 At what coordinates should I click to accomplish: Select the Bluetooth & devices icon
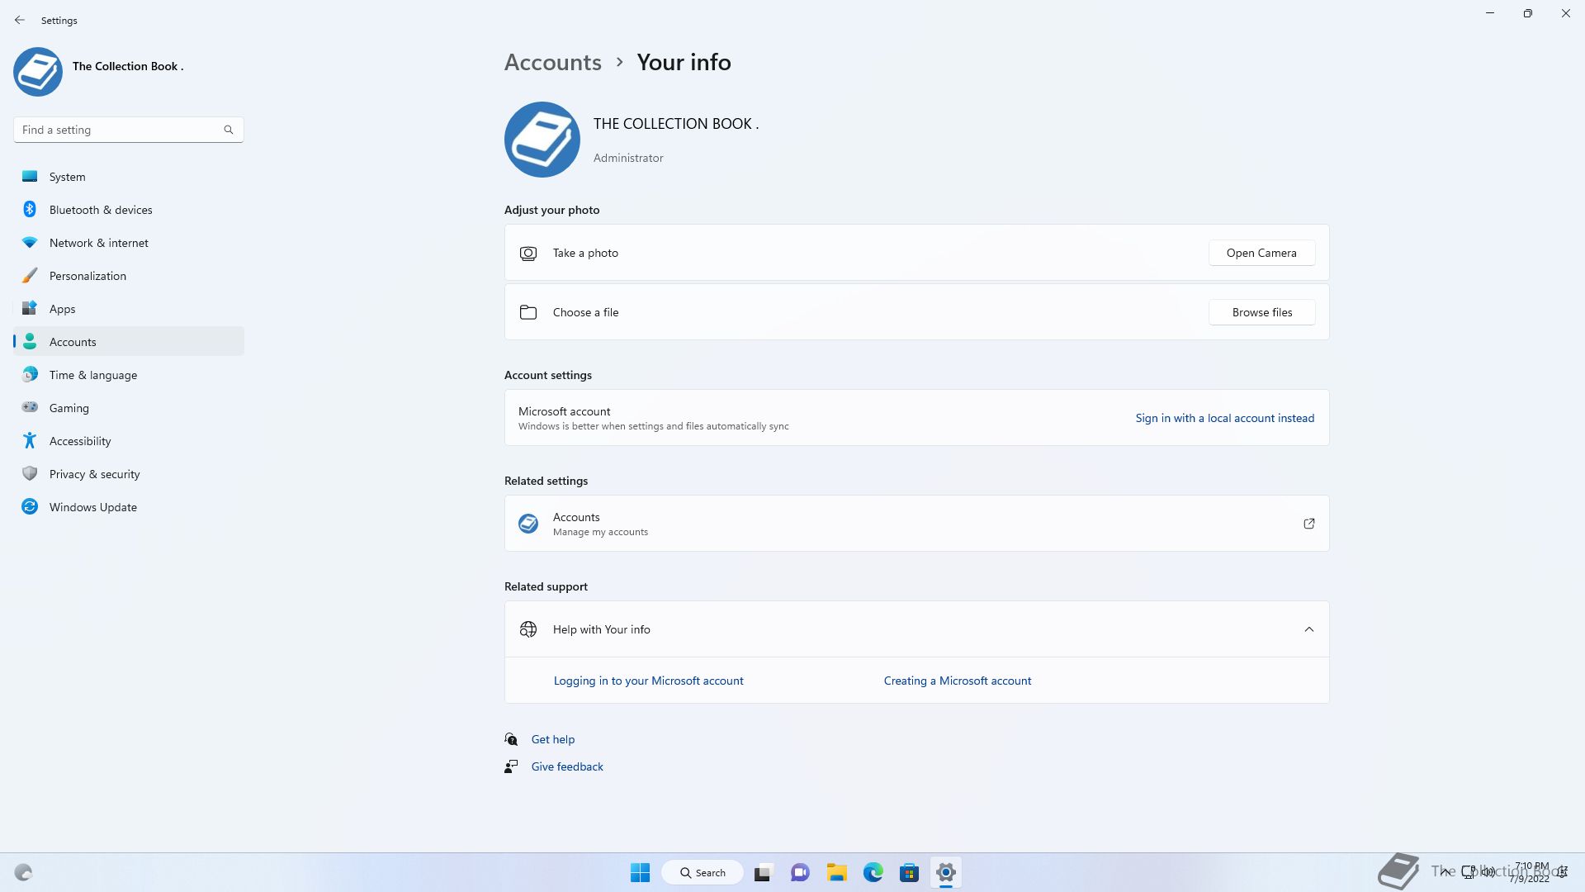pos(30,209)
